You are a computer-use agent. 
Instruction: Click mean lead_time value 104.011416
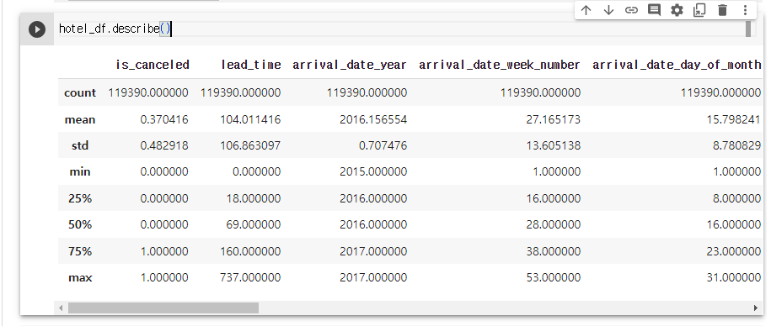250,119
